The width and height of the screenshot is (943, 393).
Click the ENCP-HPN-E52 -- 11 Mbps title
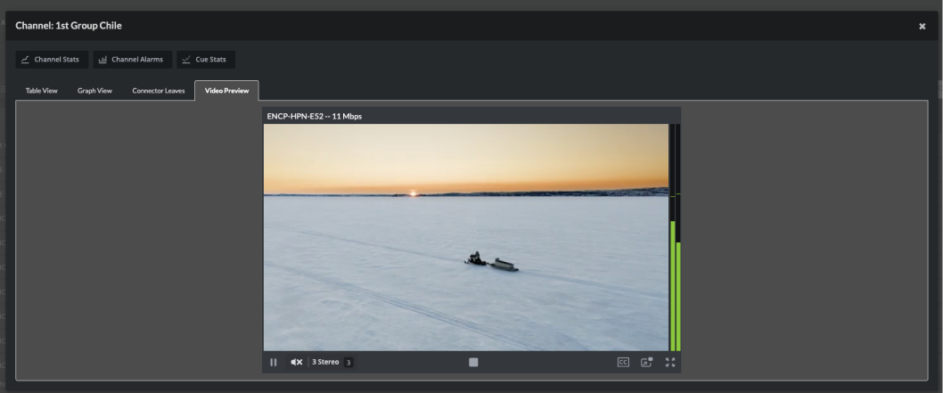tap(315, 116)
